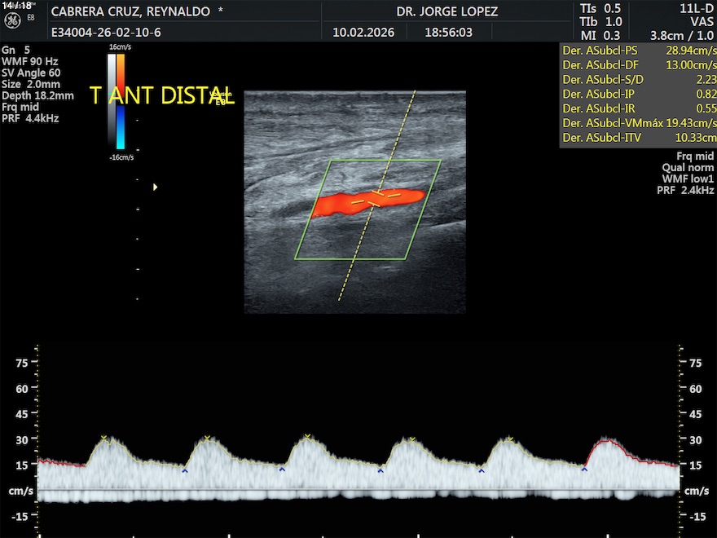Click the last blue end-diastolic caret marker
This screenshot has height=538, width=717.
tap(584, 469)
